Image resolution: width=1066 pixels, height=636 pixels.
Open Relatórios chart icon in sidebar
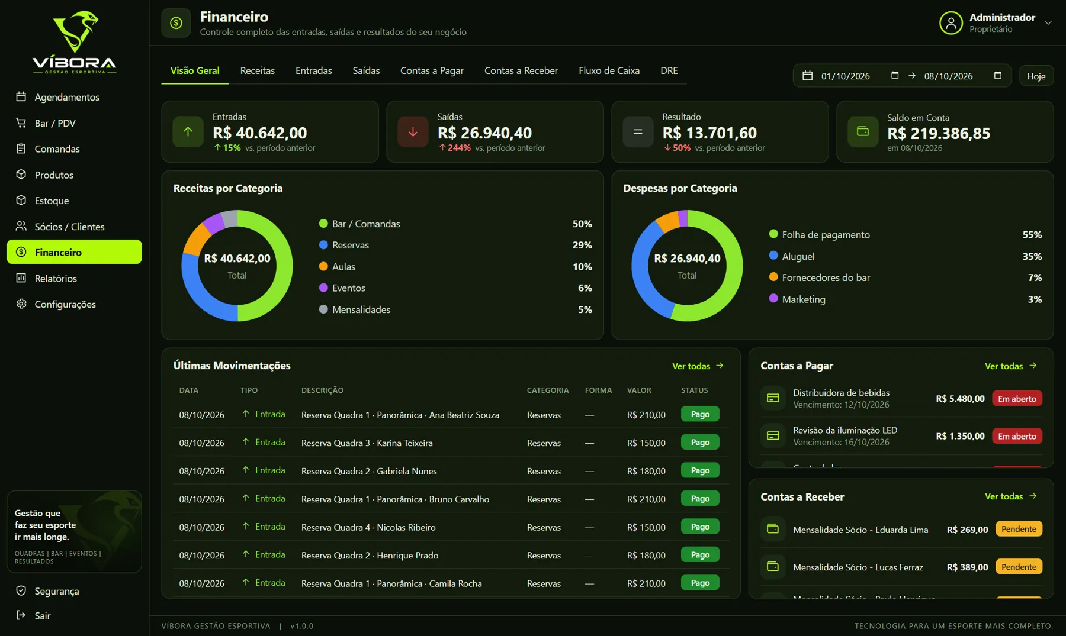coord(21,277)
